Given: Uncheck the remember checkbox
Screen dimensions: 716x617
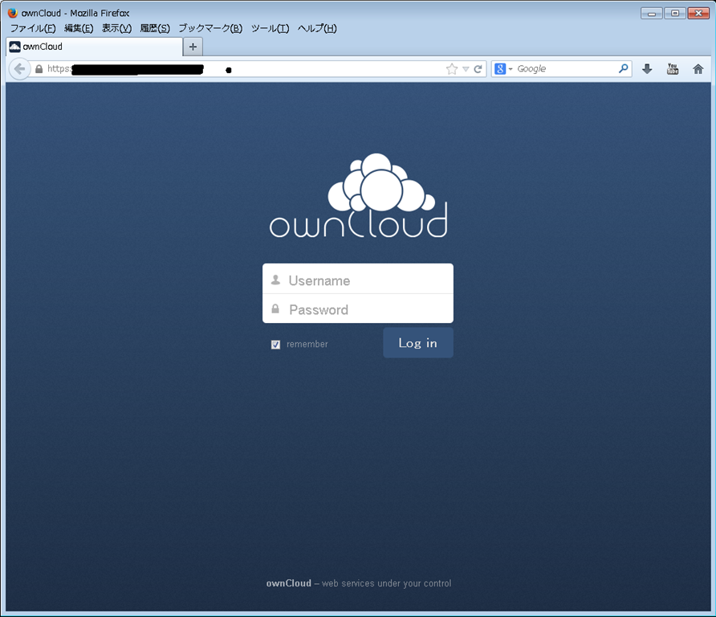Looking at the screenshot, I should (x=275, y=345).
